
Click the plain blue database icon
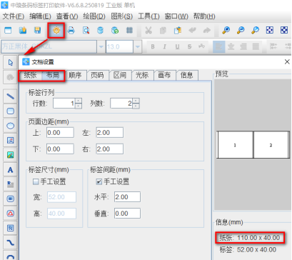pyautogui.click(x=101, y=30)
